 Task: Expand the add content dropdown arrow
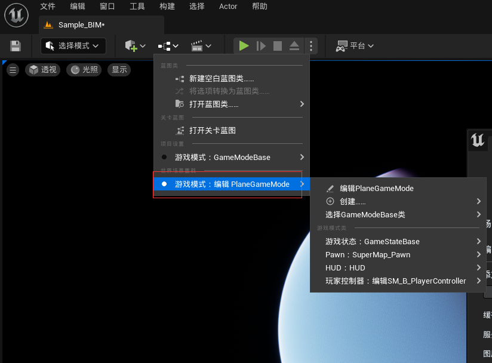(143, 46)
